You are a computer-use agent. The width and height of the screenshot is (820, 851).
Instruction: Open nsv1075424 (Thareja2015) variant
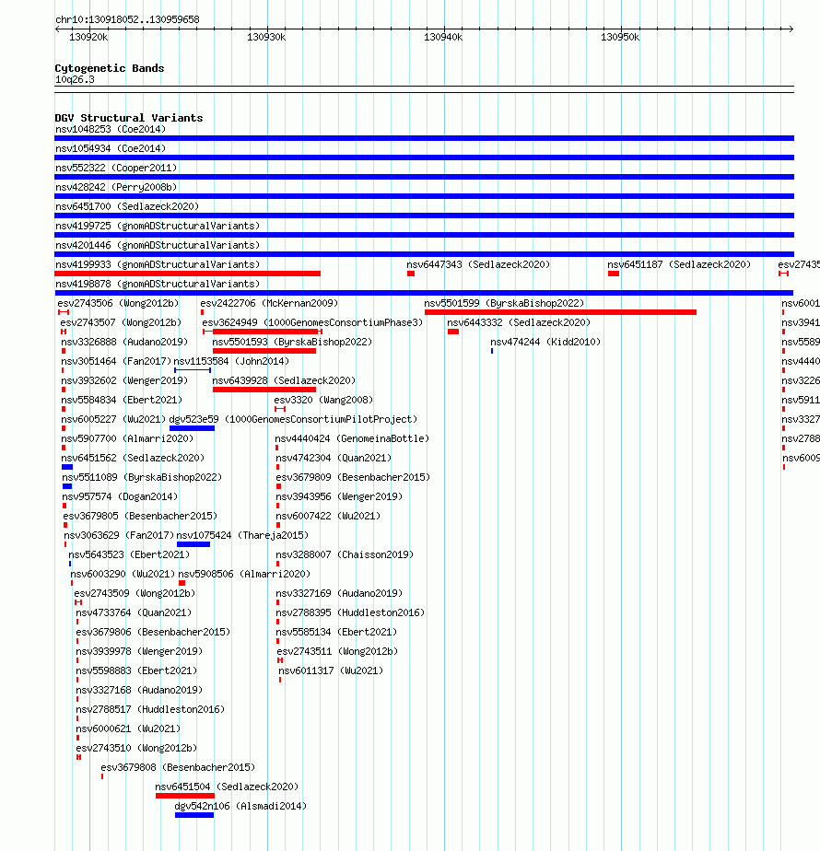click(x=242, y=536)
